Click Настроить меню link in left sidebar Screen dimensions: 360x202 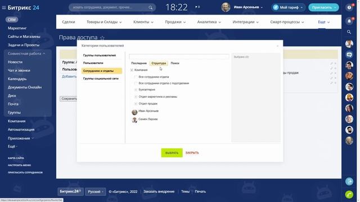[x=19, y=165]
